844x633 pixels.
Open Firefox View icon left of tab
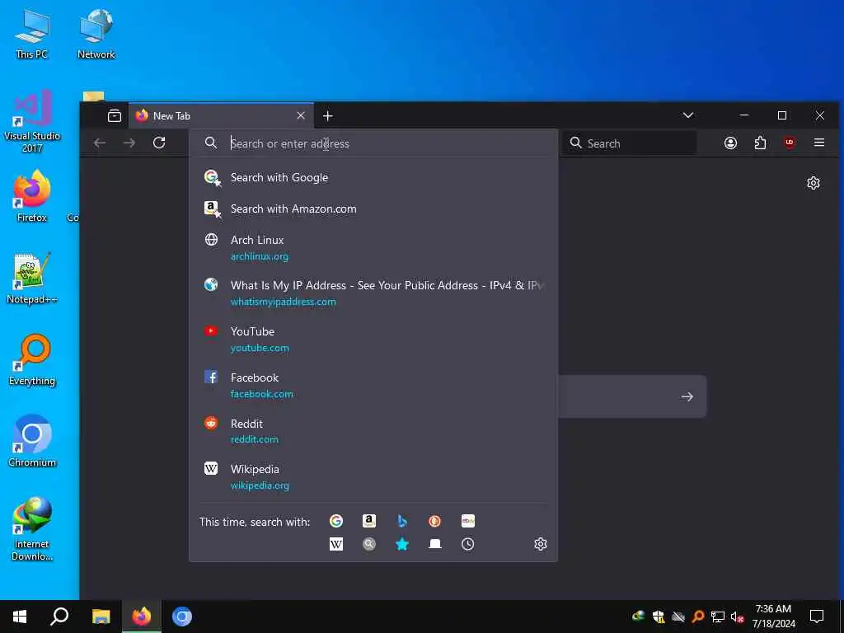tap(114, 115)
